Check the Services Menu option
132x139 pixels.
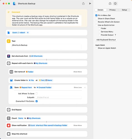click(x=99, y=32)
